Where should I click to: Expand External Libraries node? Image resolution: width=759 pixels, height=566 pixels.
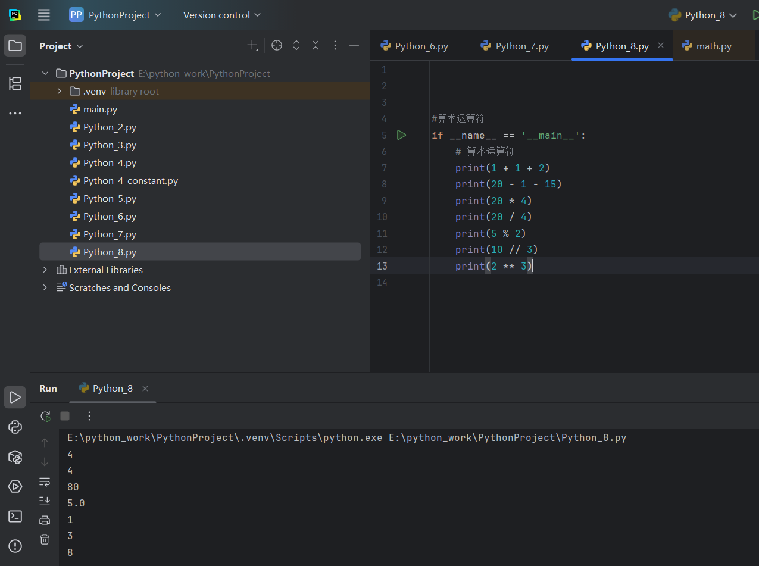[45, 270]
